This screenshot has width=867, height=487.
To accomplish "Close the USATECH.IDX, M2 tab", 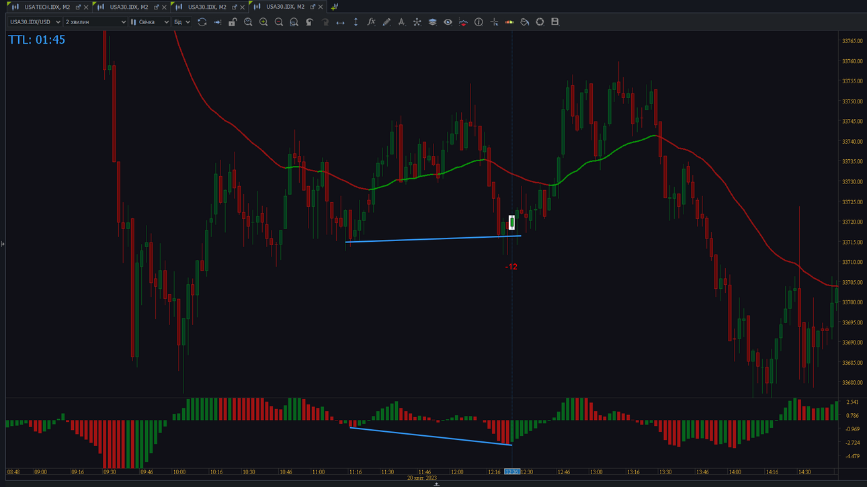I will [x=86, y=7].
